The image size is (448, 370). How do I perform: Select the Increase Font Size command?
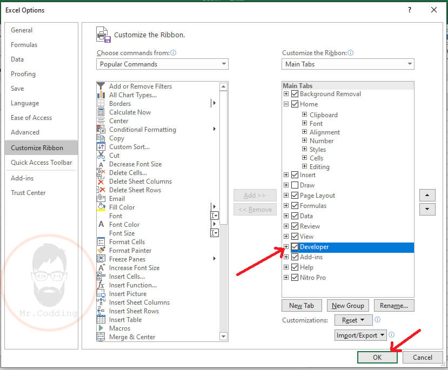point(134,268)
